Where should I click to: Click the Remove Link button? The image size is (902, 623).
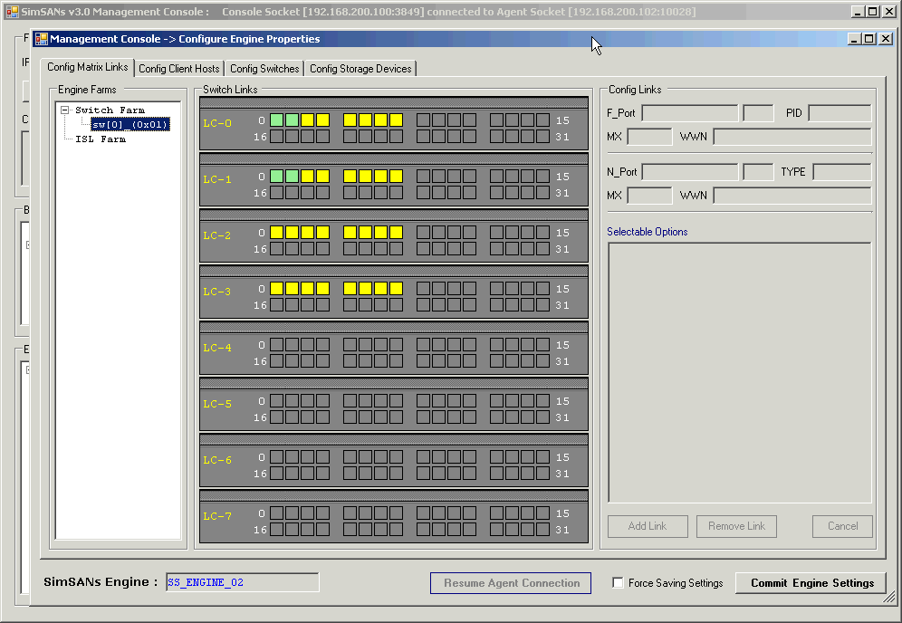coord(736,526)
